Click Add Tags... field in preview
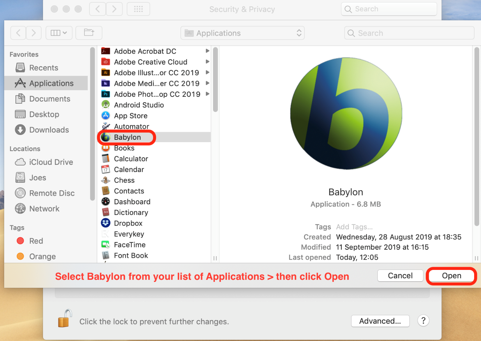Screen dimensions: 481x341 354,227
